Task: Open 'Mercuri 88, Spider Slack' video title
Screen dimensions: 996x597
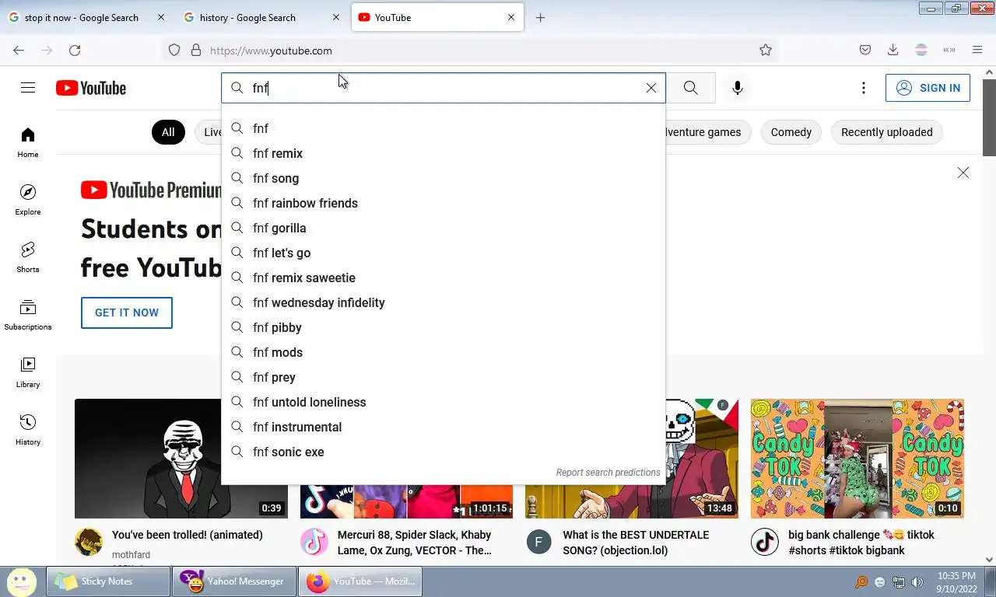Action: [x=415, y=543]
